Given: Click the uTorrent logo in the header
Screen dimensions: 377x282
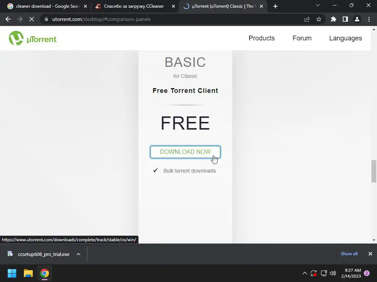Looking at the screenshot, I should pos(33,38).
